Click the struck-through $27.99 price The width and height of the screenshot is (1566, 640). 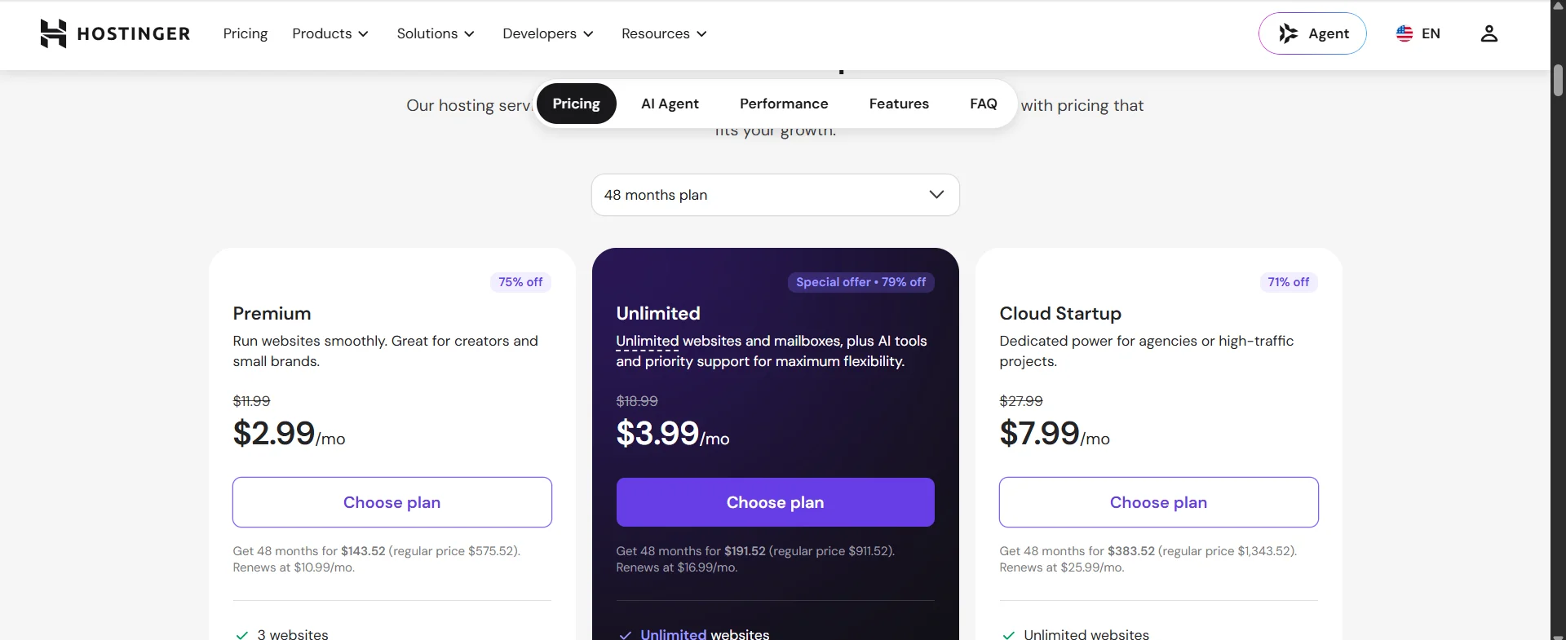click(x=1021, y=401)
